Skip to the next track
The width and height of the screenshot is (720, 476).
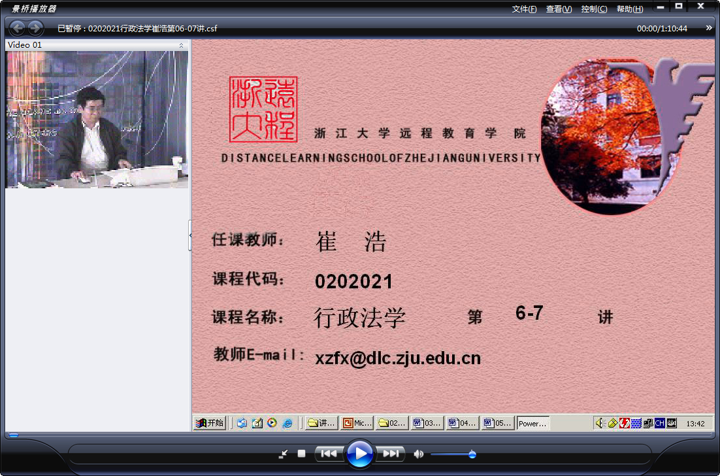point(390,454)
